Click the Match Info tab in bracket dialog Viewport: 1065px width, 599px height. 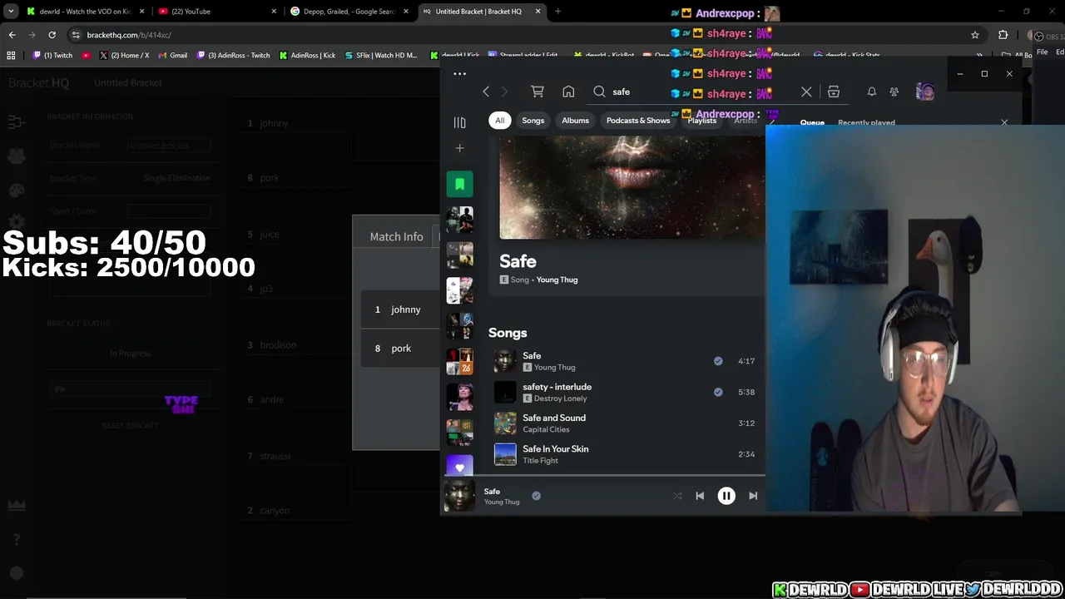(x=396, y=236)
